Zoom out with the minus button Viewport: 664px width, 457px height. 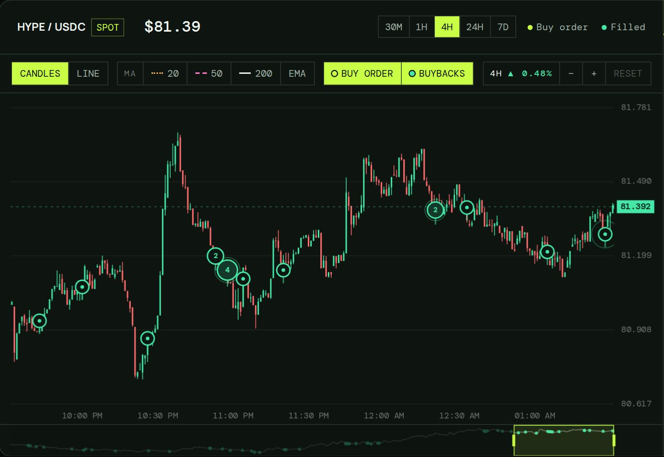pyautogui.click(x=571, y=73)
